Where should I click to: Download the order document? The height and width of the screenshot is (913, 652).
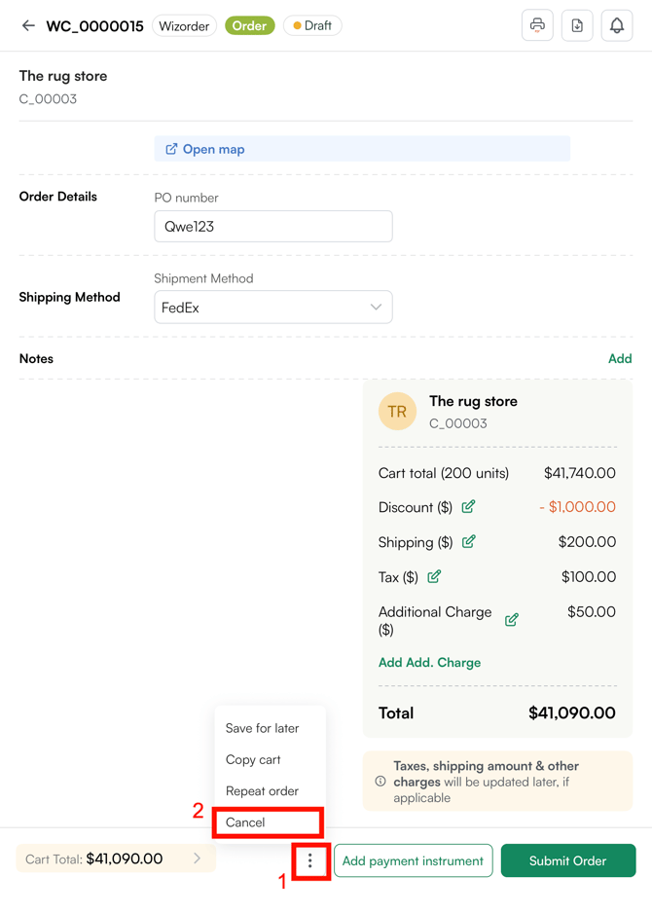point(577,25)
